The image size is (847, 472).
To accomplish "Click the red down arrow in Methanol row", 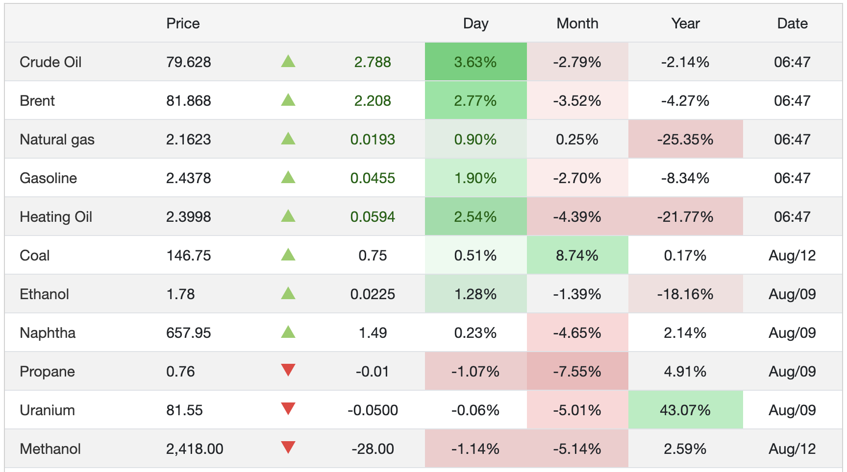I will click(x=288, y=448).
